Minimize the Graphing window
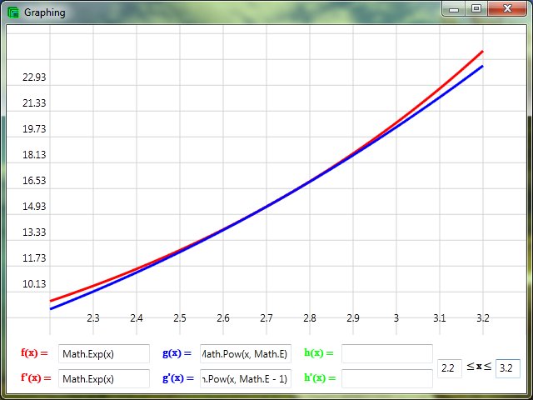The height and width of the screenshot is (400, 533). (x=454, y=9)
